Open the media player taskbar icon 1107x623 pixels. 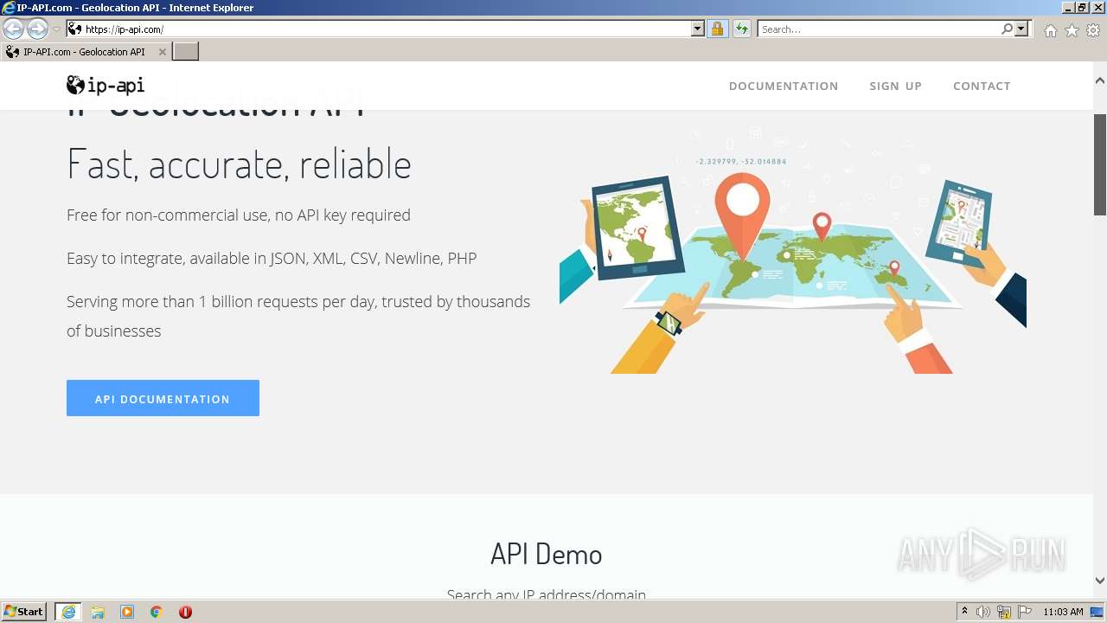pos(127,612)
